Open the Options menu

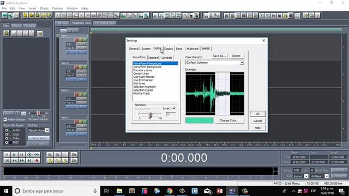58,8
